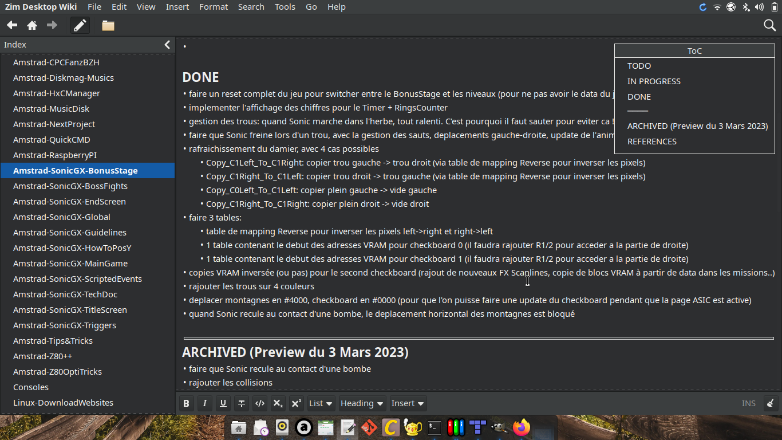Open the Insert dropdown in the format bar
The height and width of the screenshot is (440, 782).
[408, 403]
